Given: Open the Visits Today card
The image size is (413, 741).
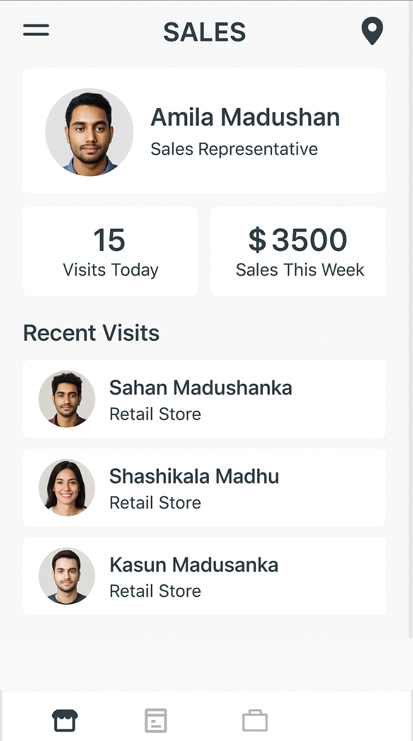Looking at the screenshot, I should pyautogui.click(x=110, y=251).
